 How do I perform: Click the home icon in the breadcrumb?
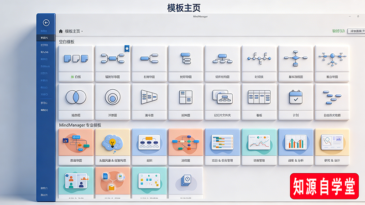(61, 31)
